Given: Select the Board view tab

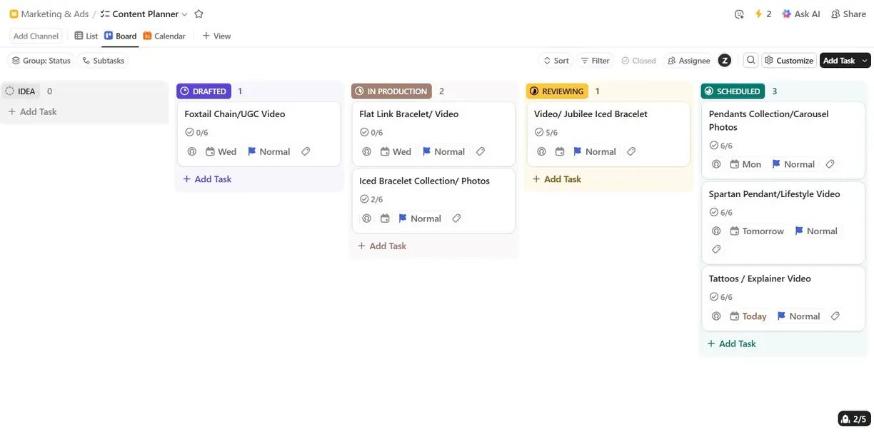Looking at the screenshot, I should point(120,36).
